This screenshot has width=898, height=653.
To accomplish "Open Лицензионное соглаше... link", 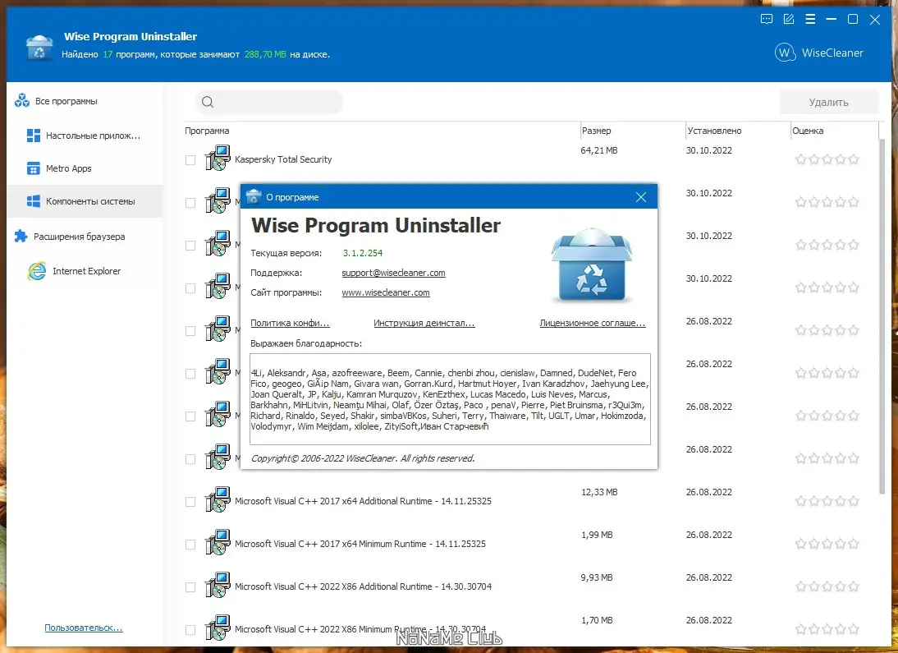I will 592,323.
